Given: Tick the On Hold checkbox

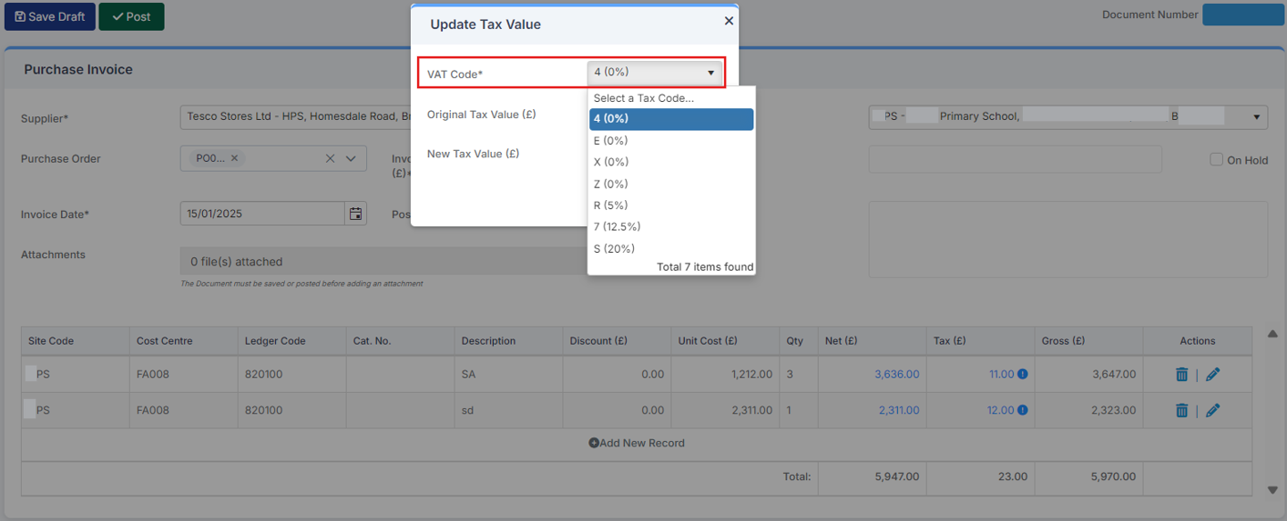Looking at the screenshot, I should click(1216, 160).
